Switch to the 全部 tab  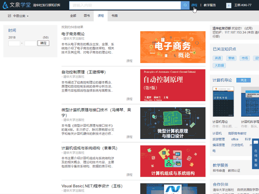73,16
